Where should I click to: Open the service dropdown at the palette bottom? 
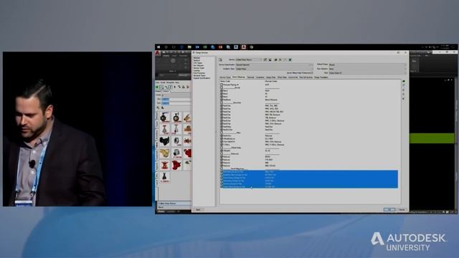click(x=174, y=204)
